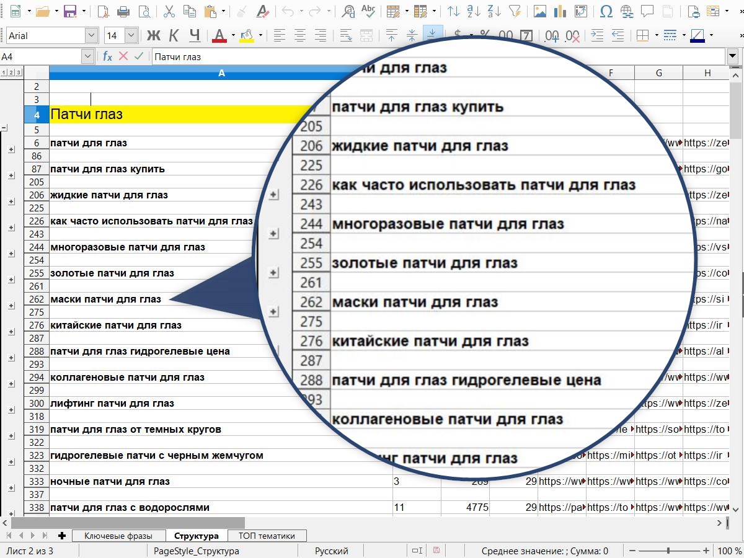Image resolution: width=744 pixels, height=558 pixels.
Task: Toggle Bold (Ж)
Action: tap(153, 35)
